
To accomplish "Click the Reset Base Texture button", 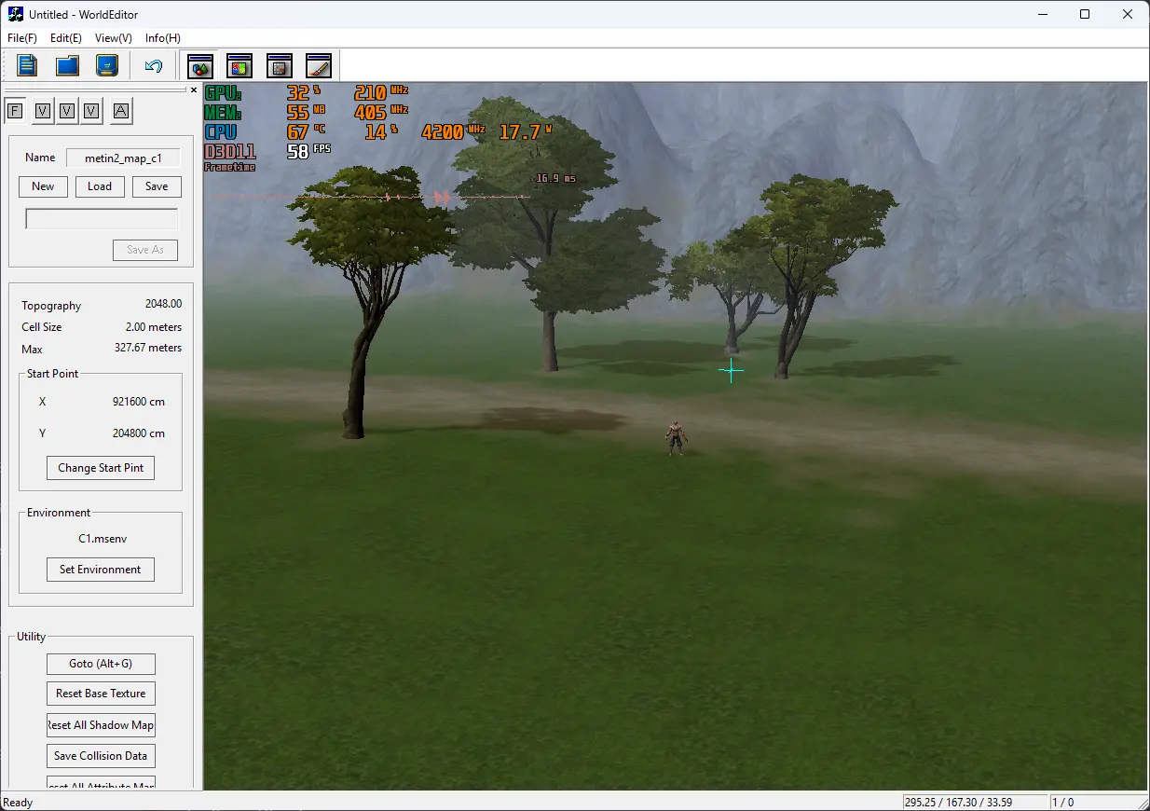I will pos(101,694).
